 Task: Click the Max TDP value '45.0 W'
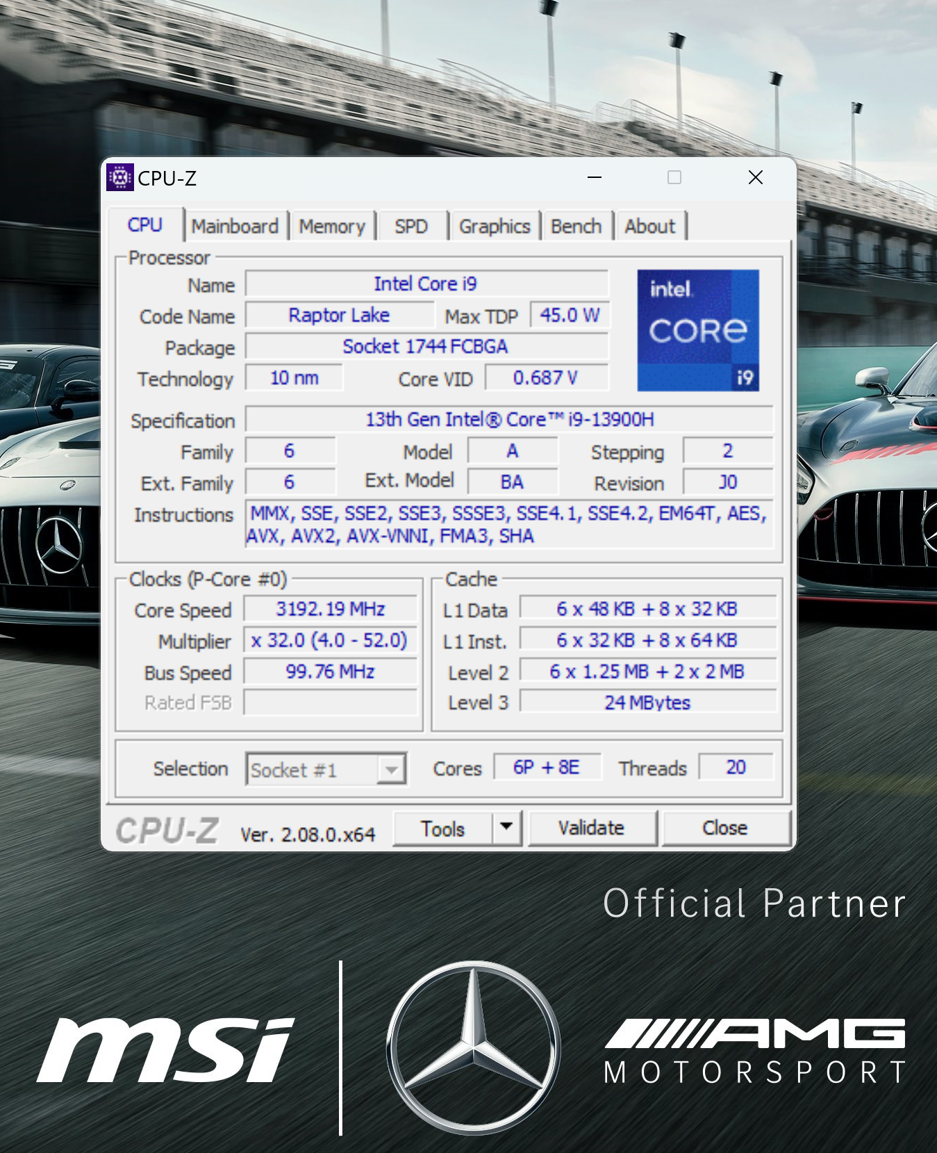tap(570, 315)
